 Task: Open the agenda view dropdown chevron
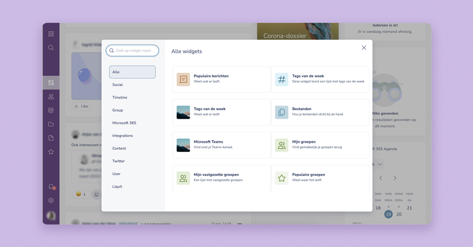[380, 164]
